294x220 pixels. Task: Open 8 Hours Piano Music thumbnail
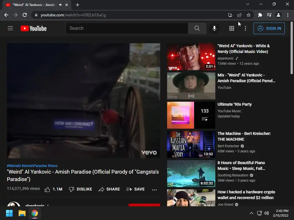click(191, 173)
